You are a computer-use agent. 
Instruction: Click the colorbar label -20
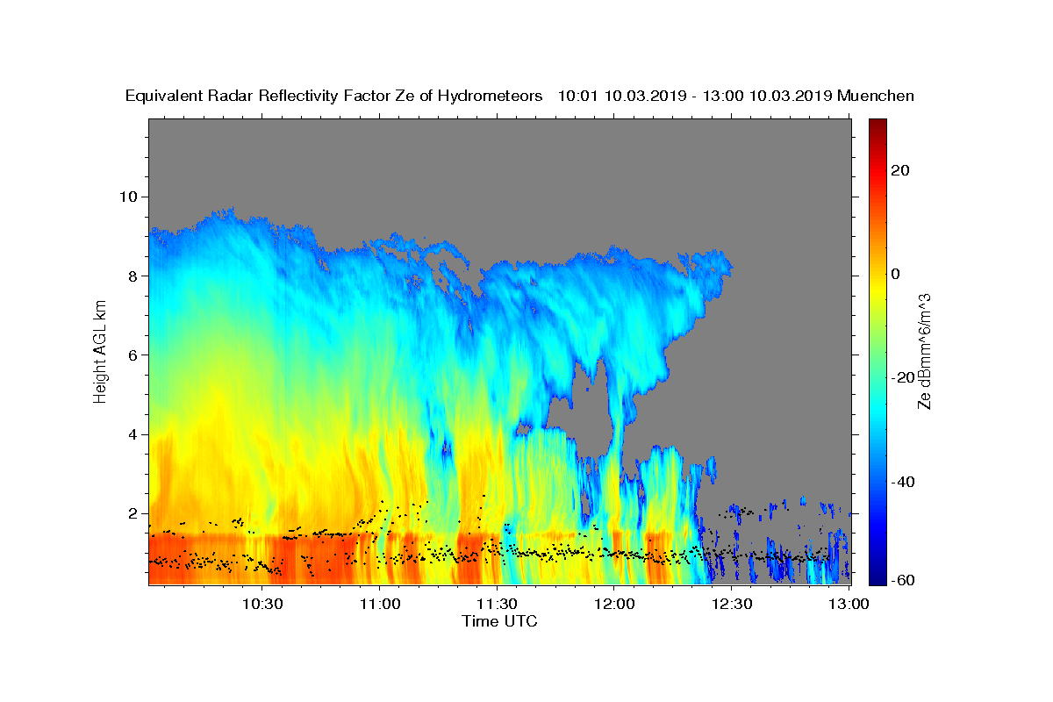point(904,377)
